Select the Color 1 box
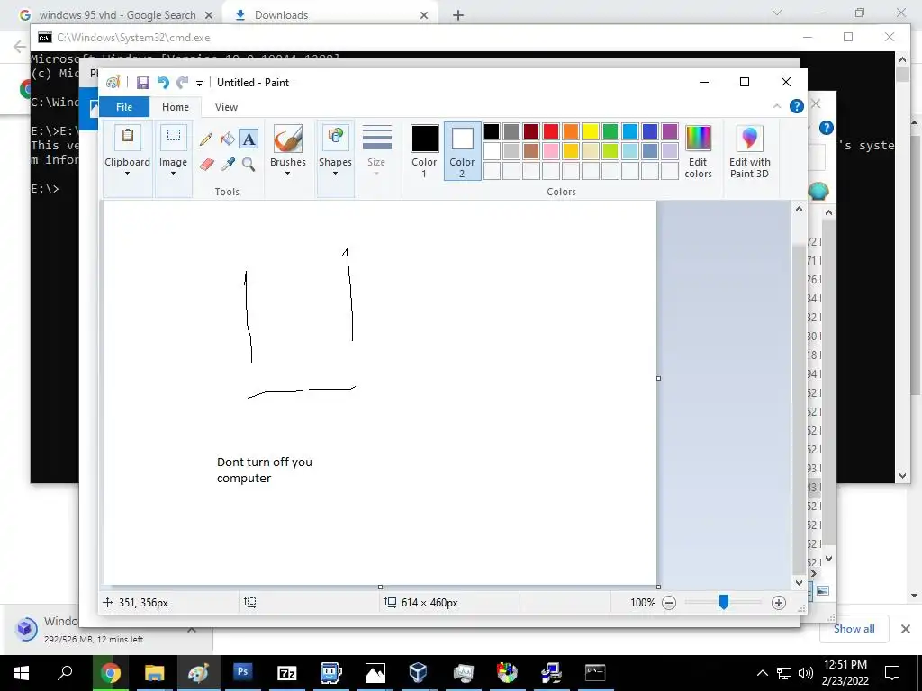Screen dimensions: 922x691 coord(424,151)
